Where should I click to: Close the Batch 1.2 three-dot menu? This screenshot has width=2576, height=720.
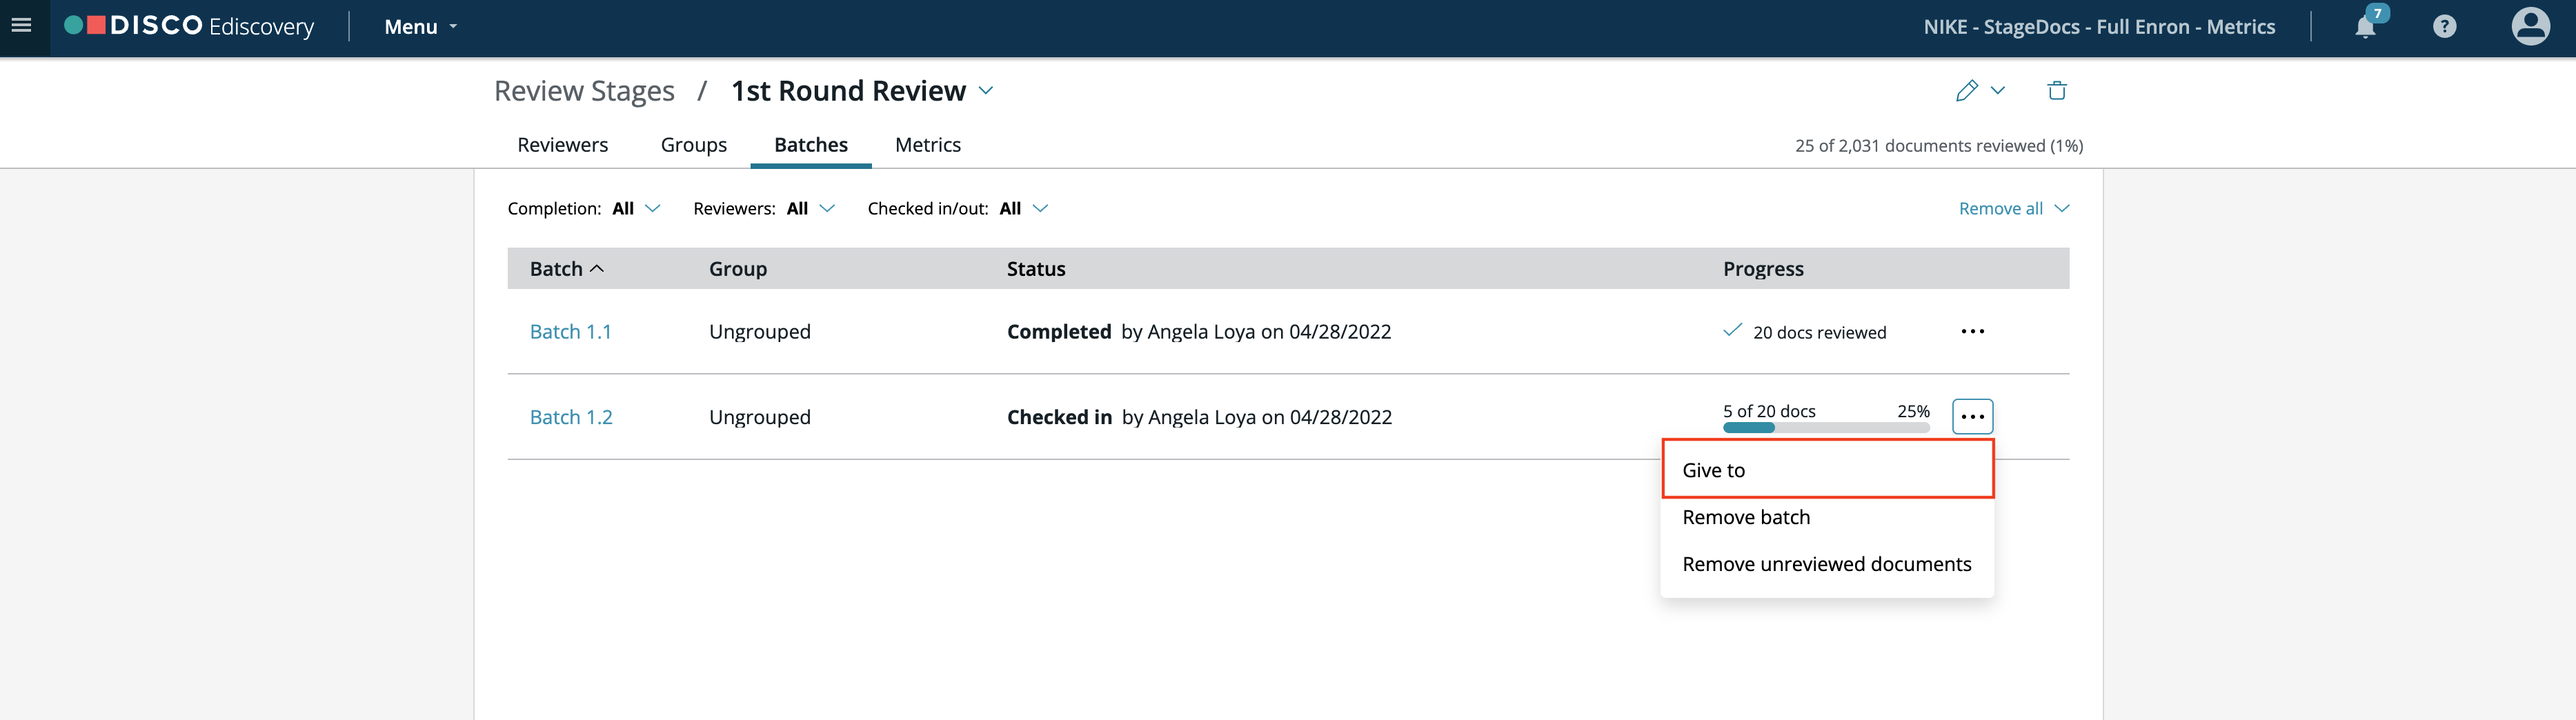(x=1972, y=417)
